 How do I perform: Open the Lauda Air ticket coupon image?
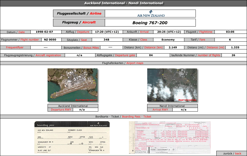[170, 137]
